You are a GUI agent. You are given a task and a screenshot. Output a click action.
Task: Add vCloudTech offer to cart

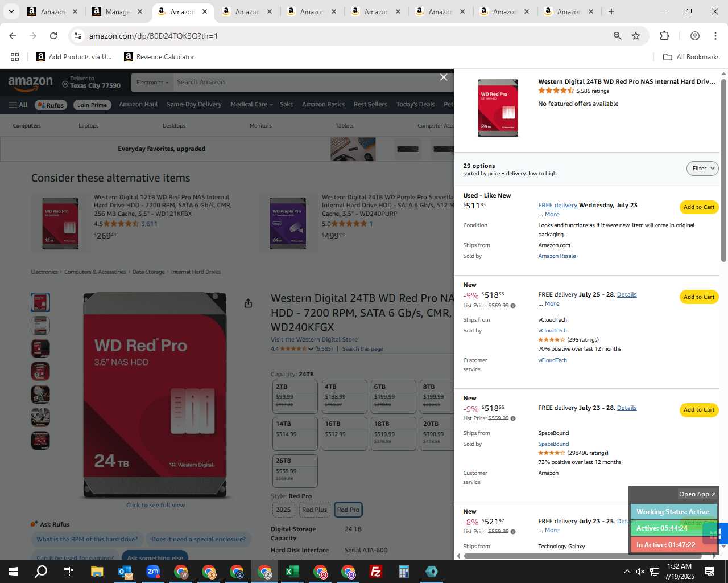699,297
